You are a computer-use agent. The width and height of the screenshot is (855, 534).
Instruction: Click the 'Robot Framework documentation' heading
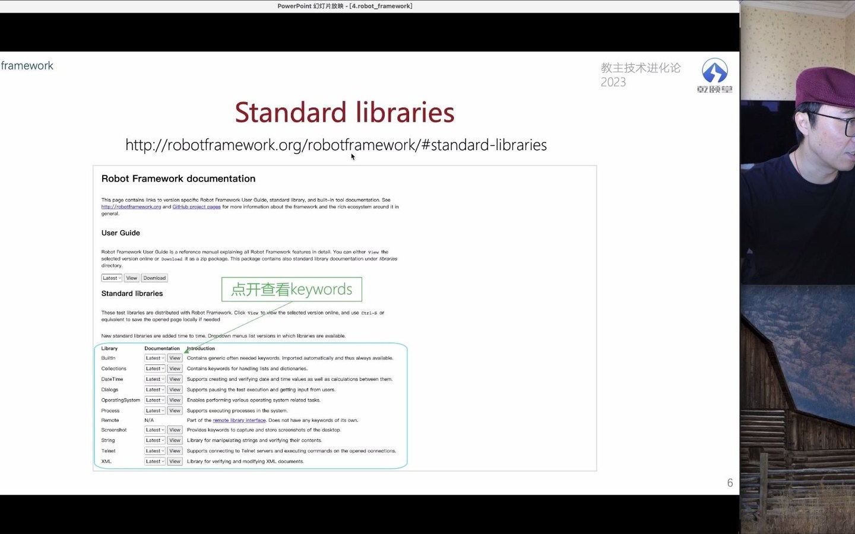point(178,179)
